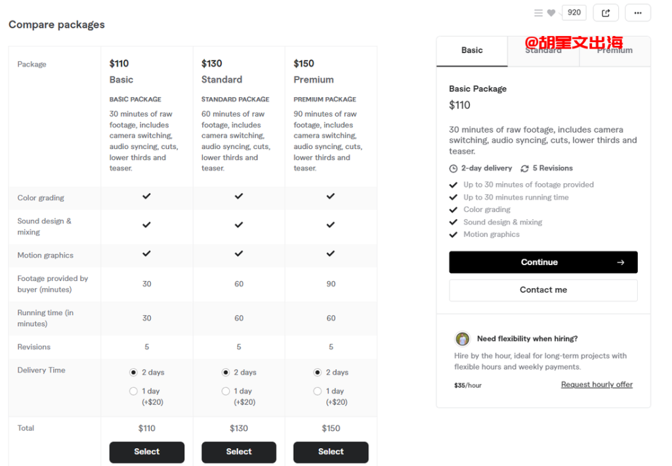
Task: Select 1 day delivery for Standard package
Action: click(226, 391)
